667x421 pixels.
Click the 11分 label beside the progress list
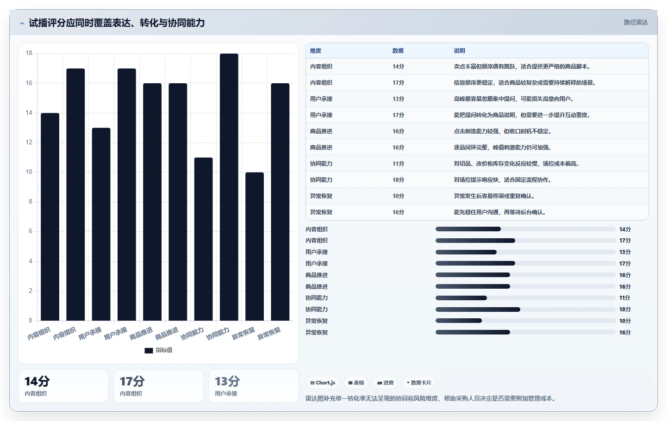tap(625, 298)
